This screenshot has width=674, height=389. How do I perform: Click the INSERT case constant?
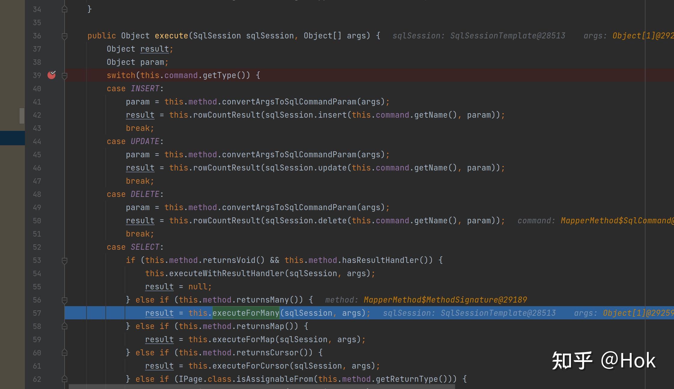coord(145,89)
